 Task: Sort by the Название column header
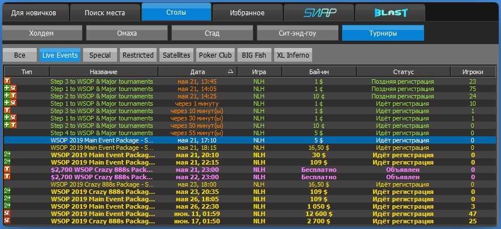[x=103, y=72]
